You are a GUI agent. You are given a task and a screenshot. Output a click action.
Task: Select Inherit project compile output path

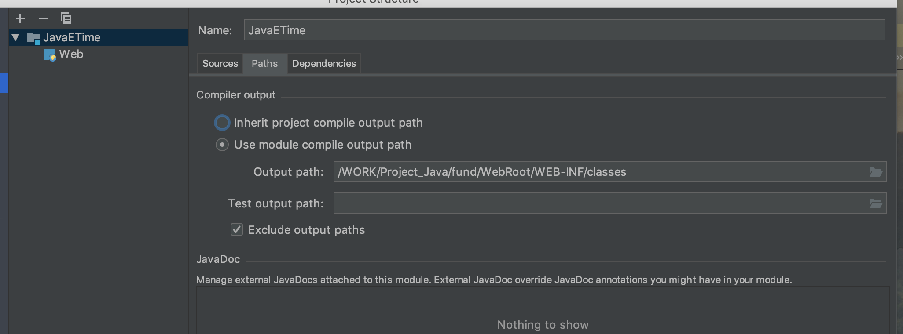click(x=222, y=123)
